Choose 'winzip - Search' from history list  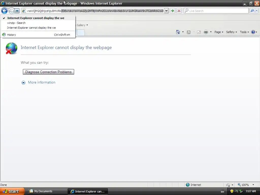pyautogui.click(x=38, y=23)
